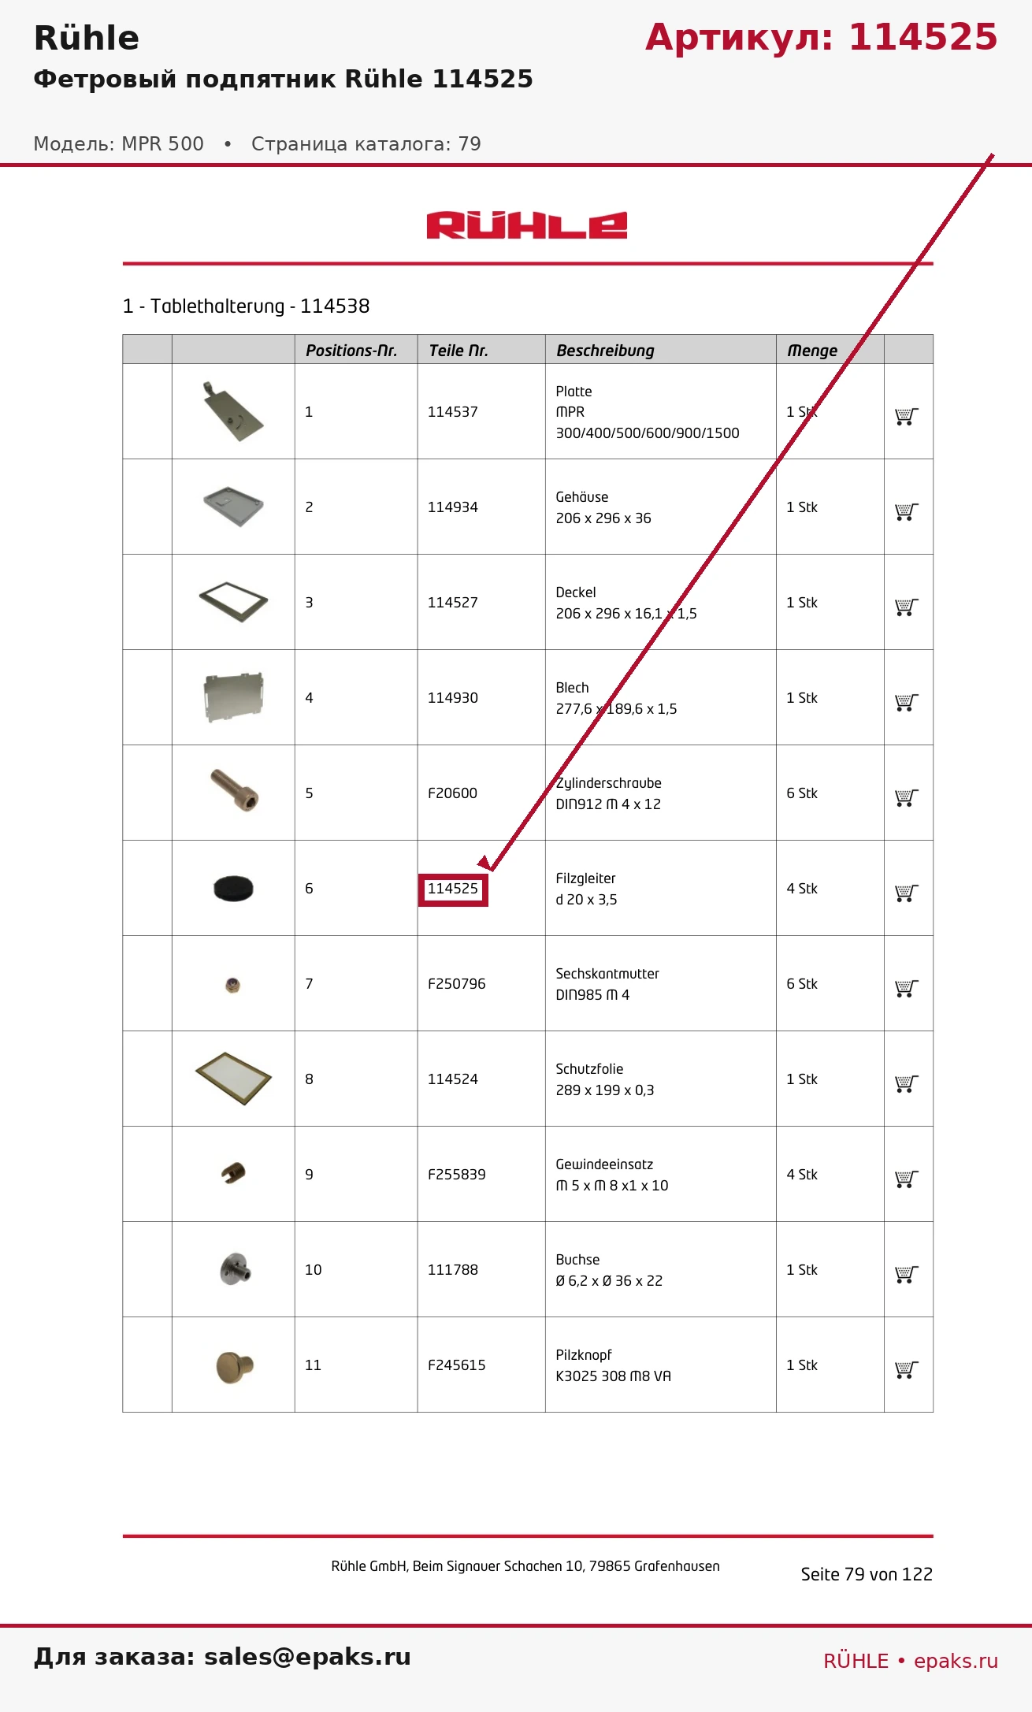The height and width of the screenshot is (1712, 1032).
Task: Click Pilzknopf K3025 308 M8 VA description
Action: point(614,1365)
